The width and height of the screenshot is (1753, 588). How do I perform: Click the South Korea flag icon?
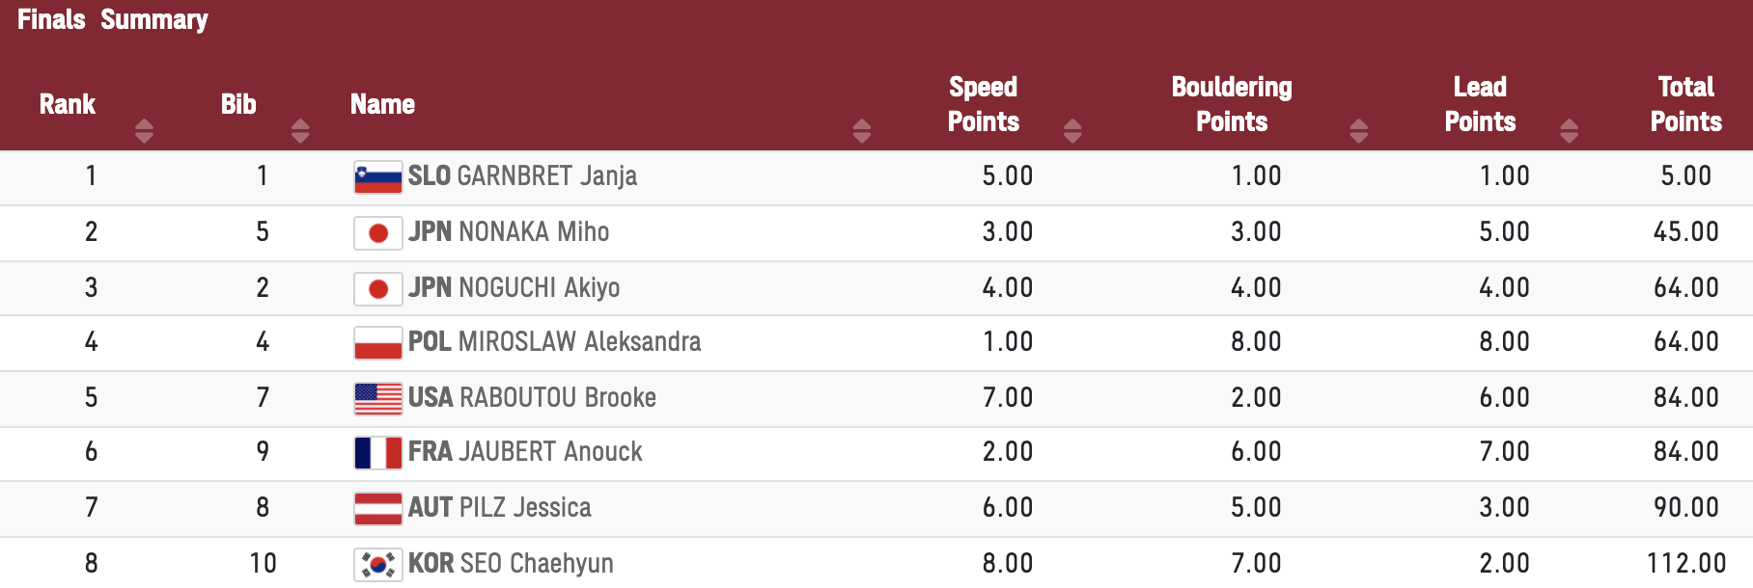click(x=378, y=565)
